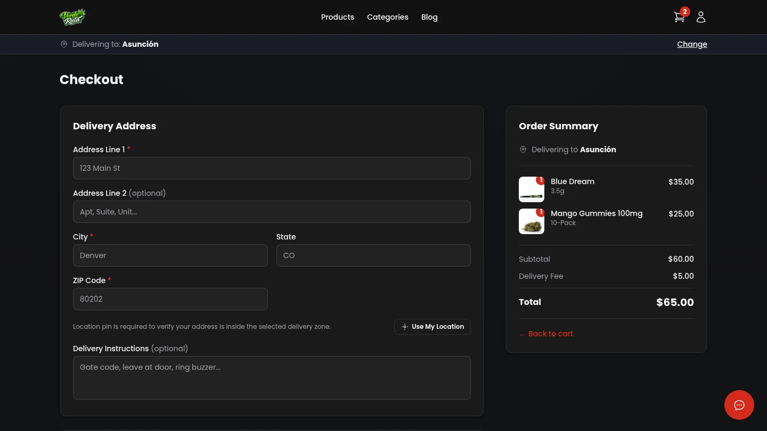Click the Delivery Instructions text area
This screenshot has width=767, height=431.
(272, 378)
